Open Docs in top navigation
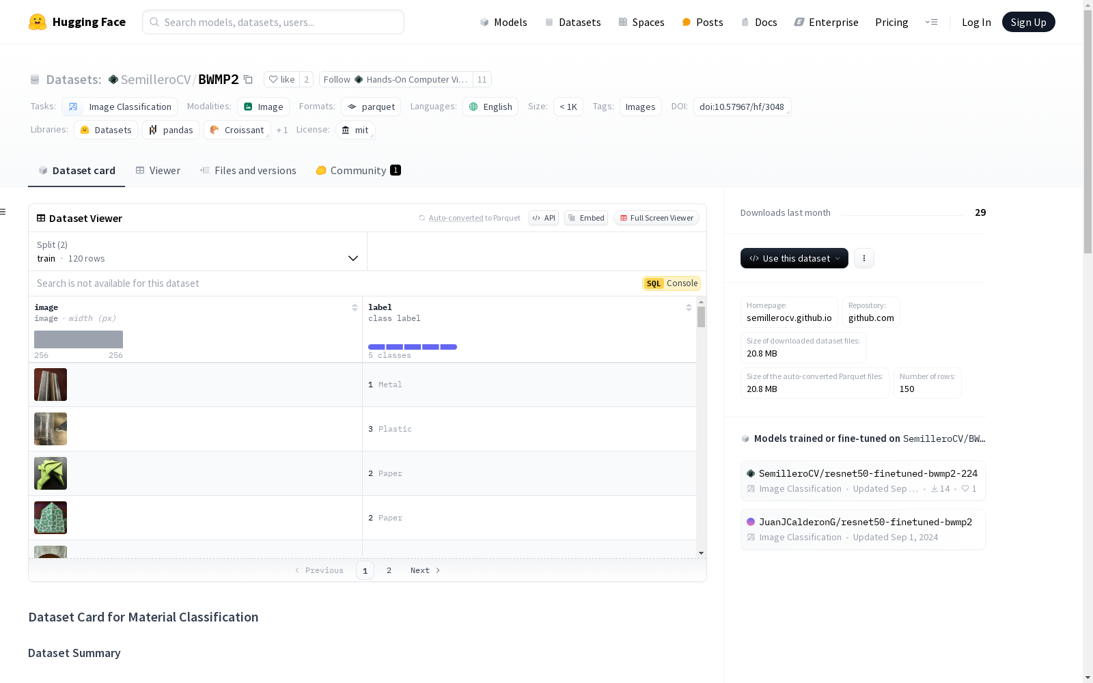Image resolution: width=1093 pixels, height=683 pixels. click(759, 22)
